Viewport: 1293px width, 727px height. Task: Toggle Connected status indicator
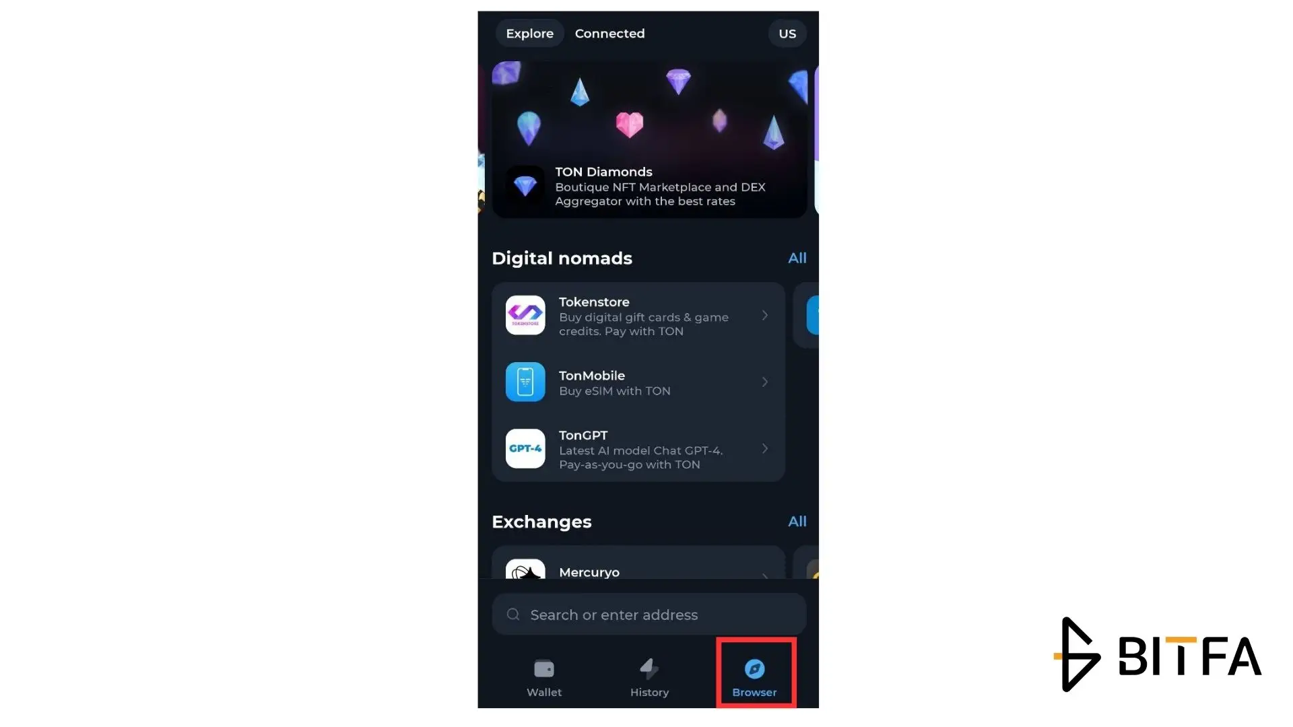click(609, 33)
